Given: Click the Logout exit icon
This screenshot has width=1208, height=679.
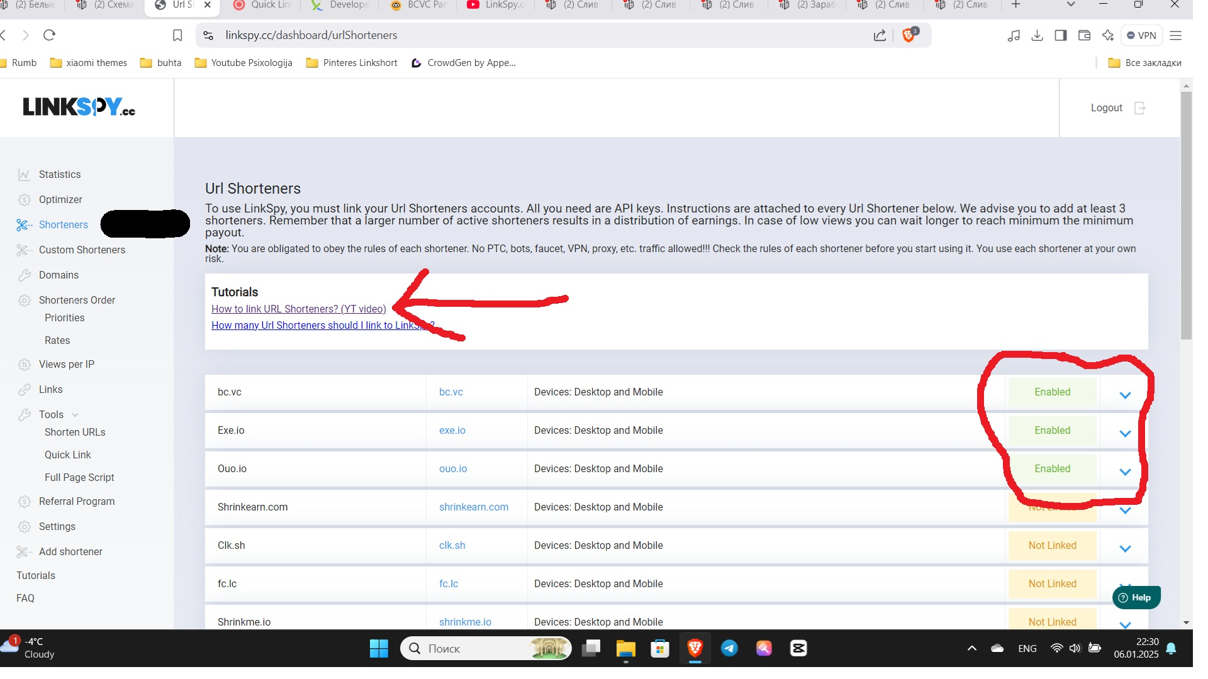Looking at the screenshot, I should [x=1139, y=108].
